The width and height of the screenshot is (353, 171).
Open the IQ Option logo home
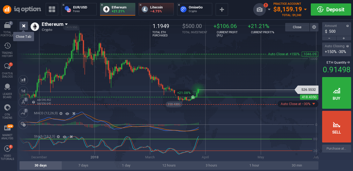click(22, 9)
